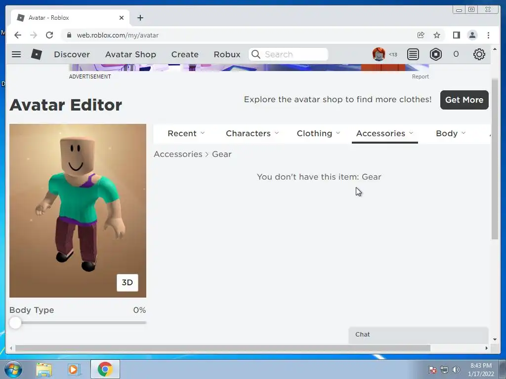Screen dimensions: 506x379
Task: Bookmark this page with star icon
Action: coord(437,35)
